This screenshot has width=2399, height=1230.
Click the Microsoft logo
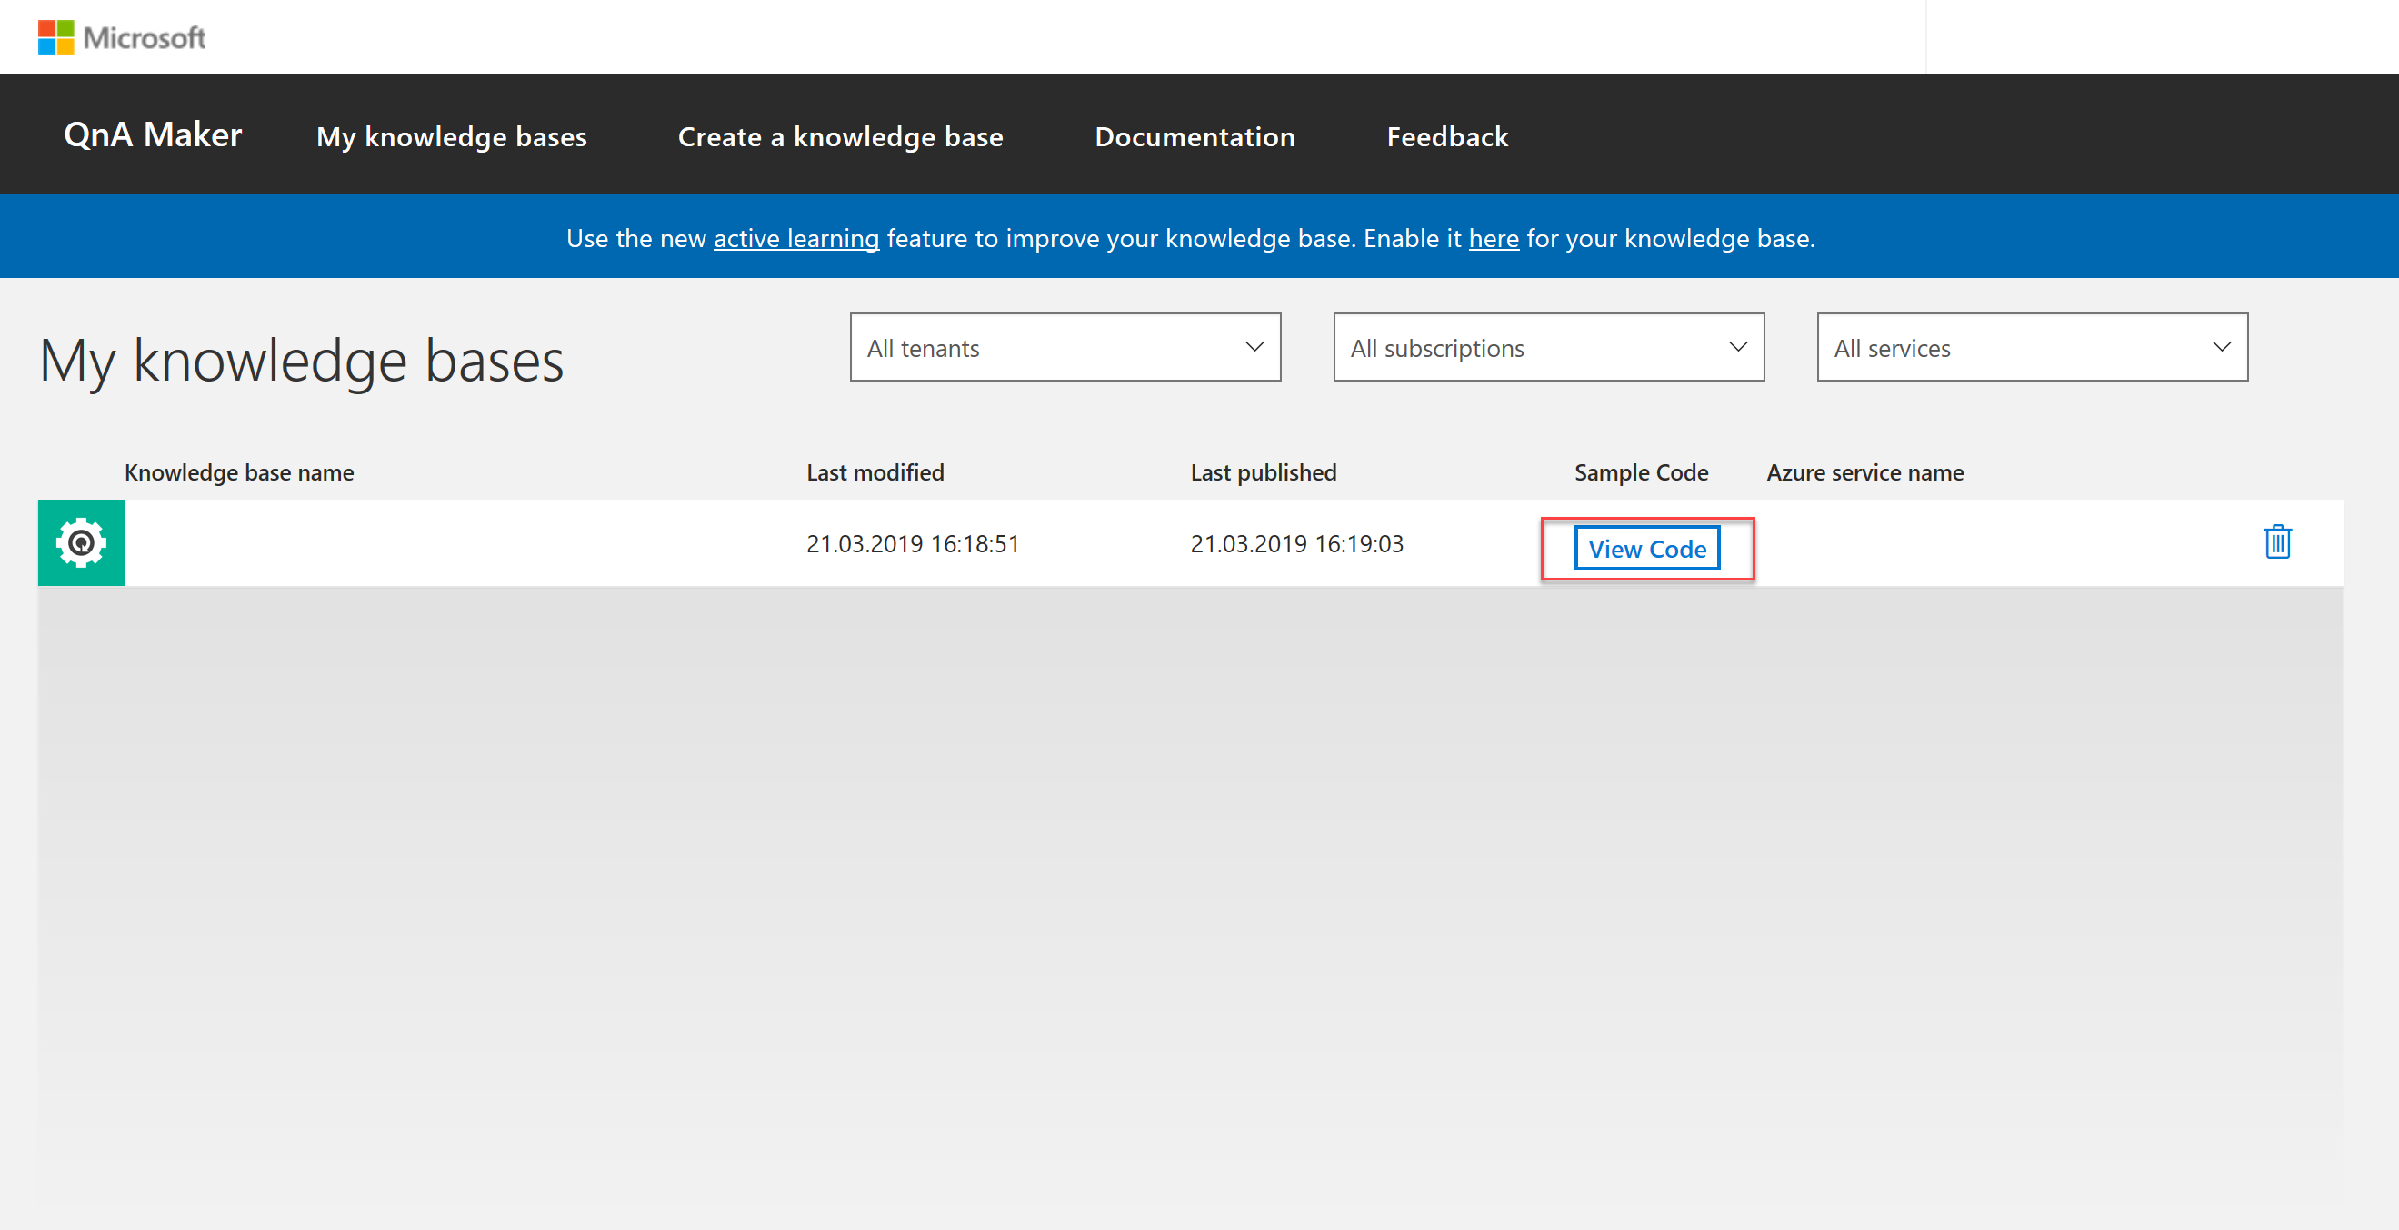pyautogui.click(x=121, y=37)
